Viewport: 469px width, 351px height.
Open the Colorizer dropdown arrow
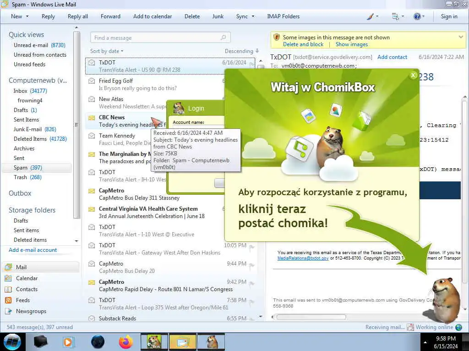tap(377, 16)
